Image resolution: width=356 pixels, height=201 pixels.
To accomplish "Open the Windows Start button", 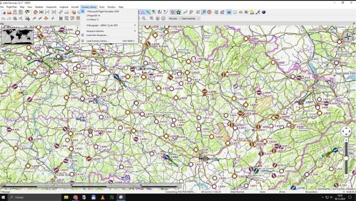I will (x=4, y=197).
